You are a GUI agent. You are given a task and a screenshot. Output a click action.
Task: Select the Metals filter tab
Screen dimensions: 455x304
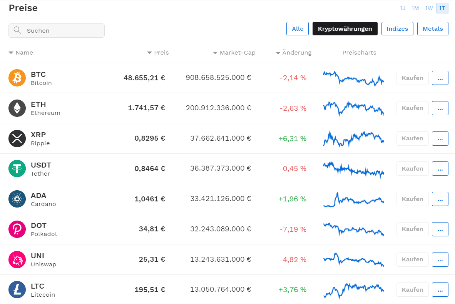[x=433, y=29]
